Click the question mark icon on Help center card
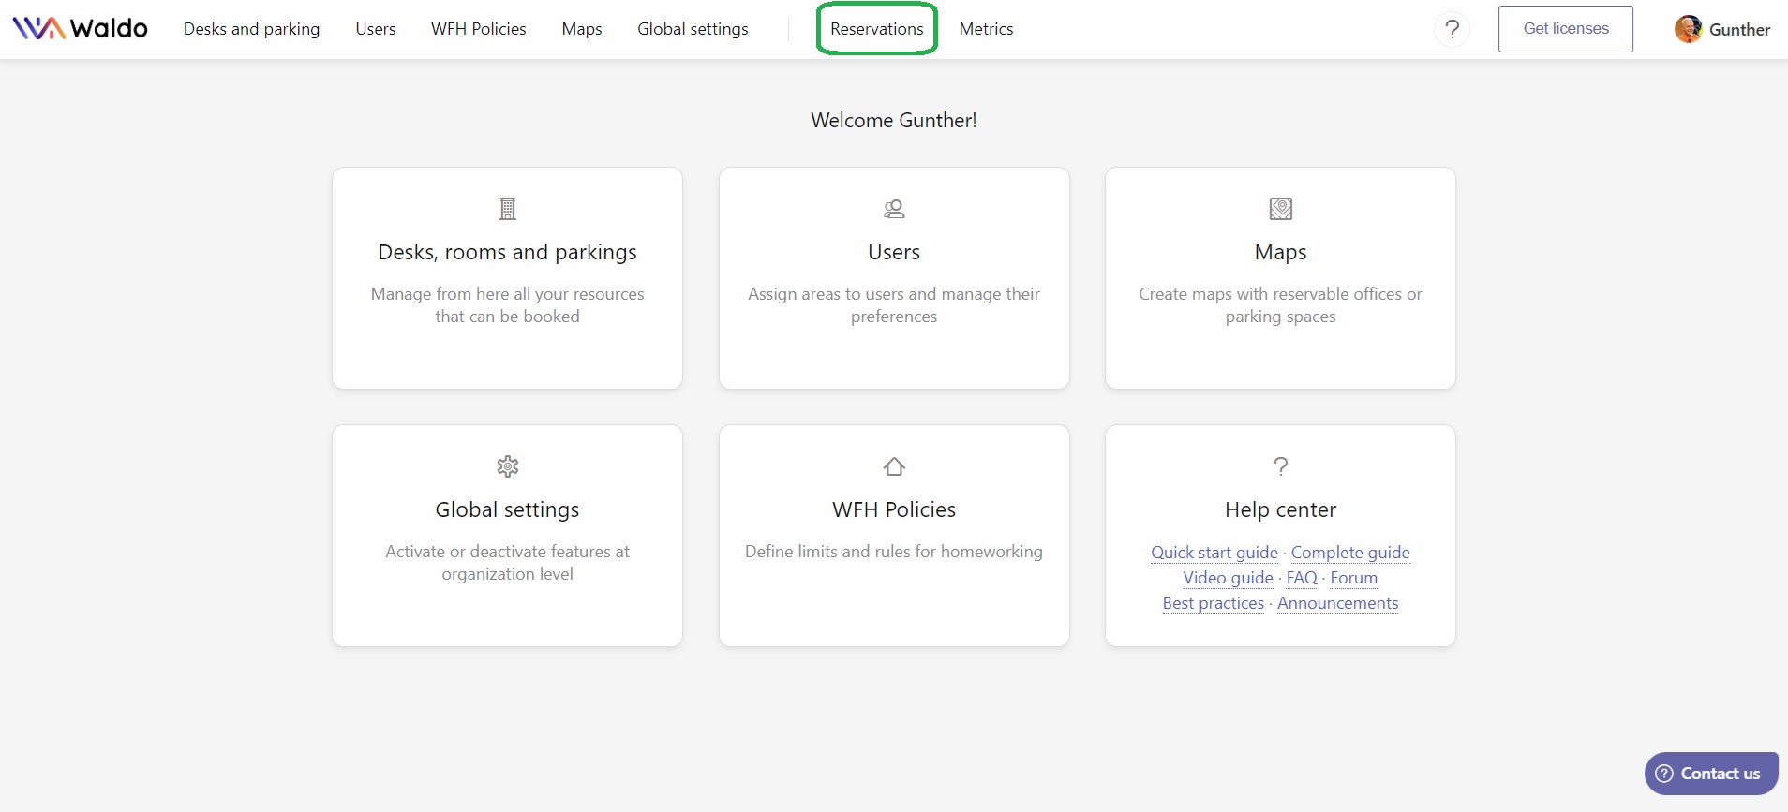The width and height of the screenshot is (1788, 812). coord(1280,466)
